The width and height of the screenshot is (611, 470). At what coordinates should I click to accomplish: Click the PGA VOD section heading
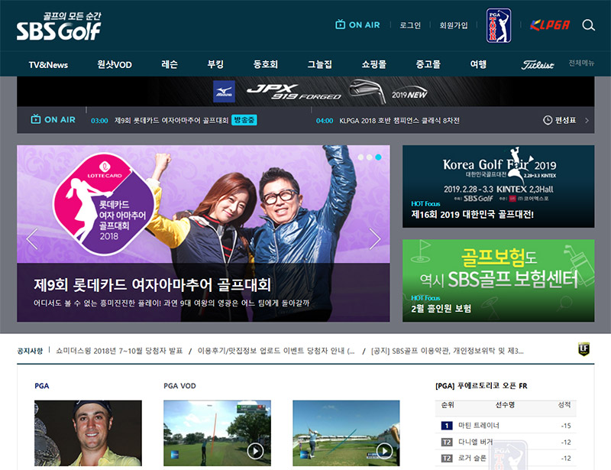pyautogui.click(x=179, y=386)
